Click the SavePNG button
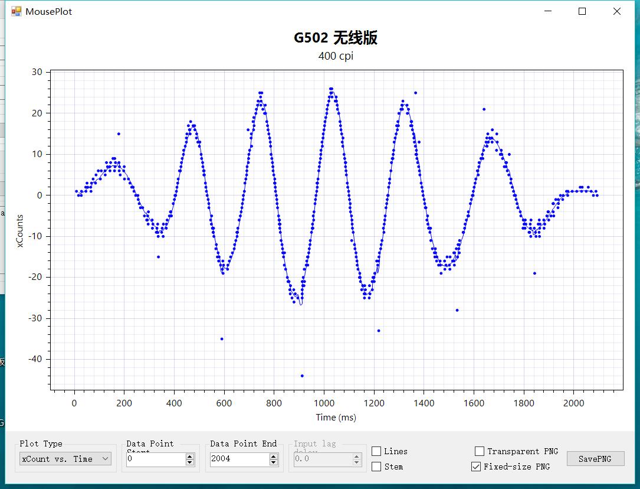The image size is (640, 489). (x=596, y=459)
